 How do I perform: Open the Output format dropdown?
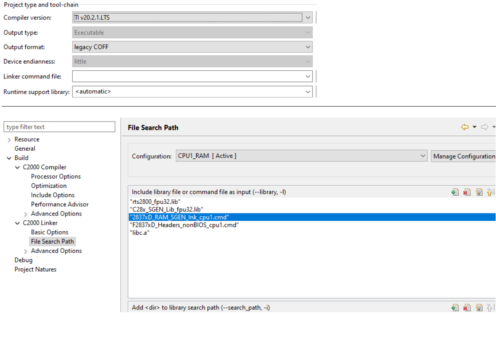[309, 47]
